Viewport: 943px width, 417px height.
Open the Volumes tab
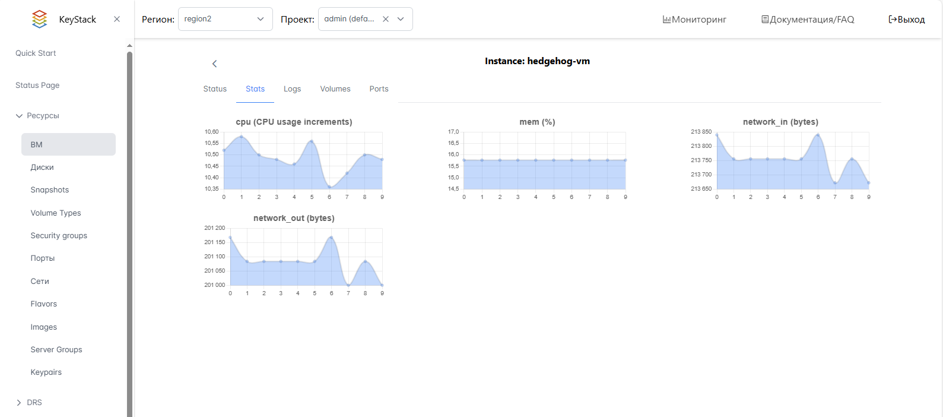[x=335, y=89]
